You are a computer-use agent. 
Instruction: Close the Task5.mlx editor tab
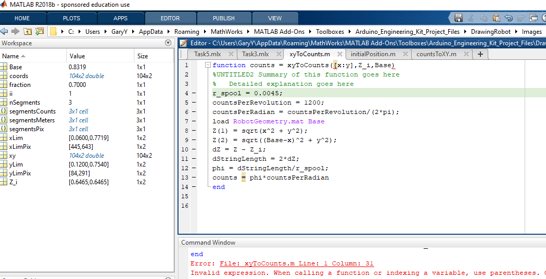click(230, 54)
